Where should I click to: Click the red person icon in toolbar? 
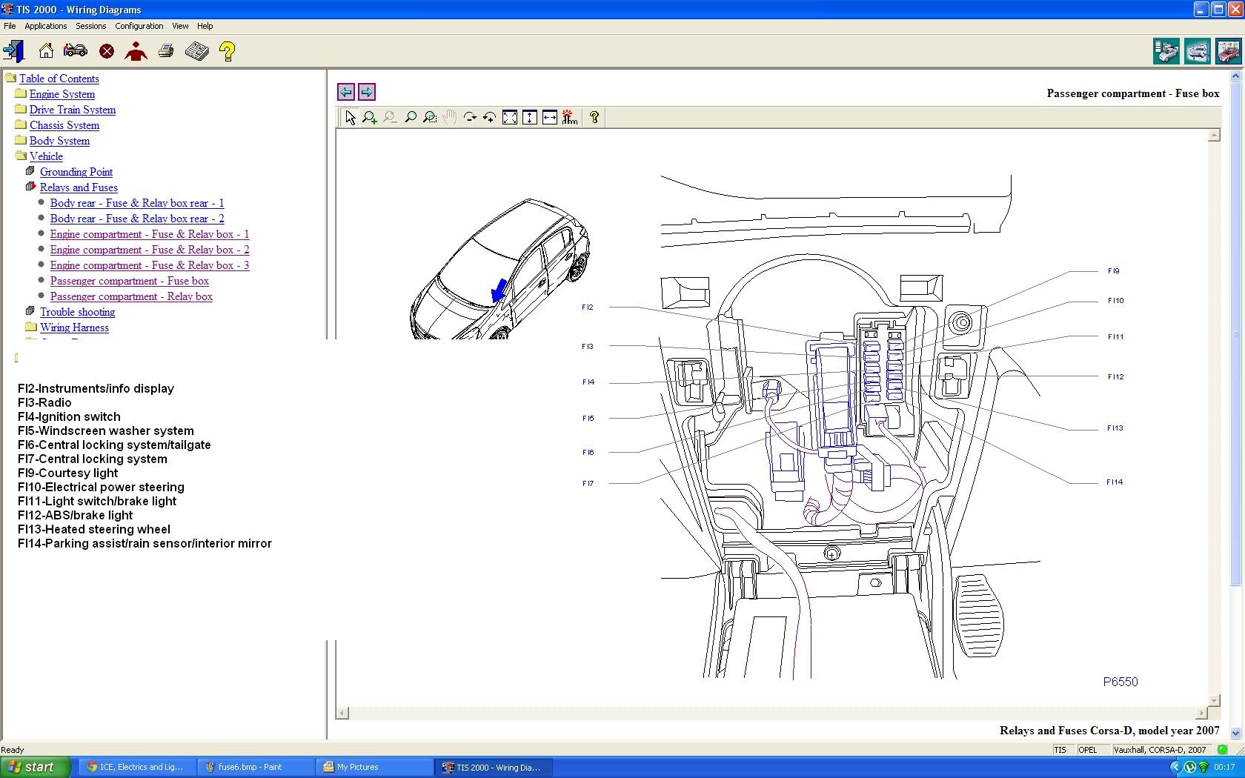[136, 51]
